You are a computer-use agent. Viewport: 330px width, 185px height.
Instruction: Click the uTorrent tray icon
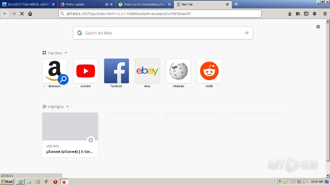click(x=285, y=182)
